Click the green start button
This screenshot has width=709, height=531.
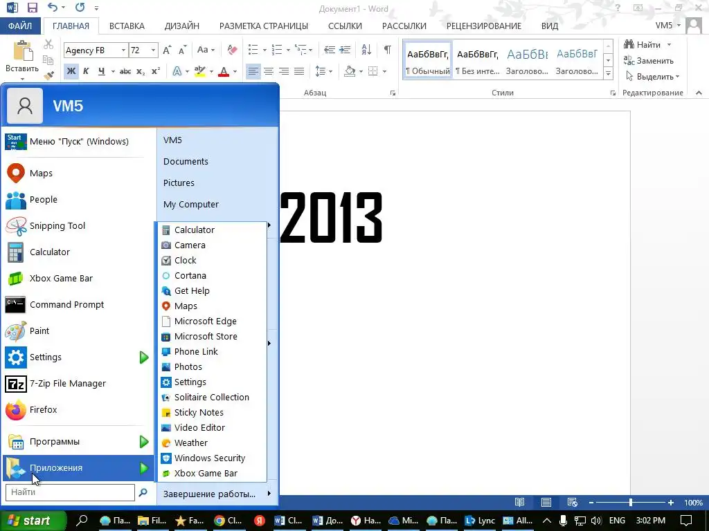[x=33, y=521]
